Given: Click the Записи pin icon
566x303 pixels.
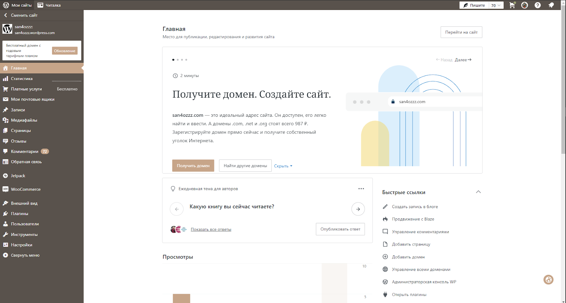Looking at the screenshot, I should [5, 110].
